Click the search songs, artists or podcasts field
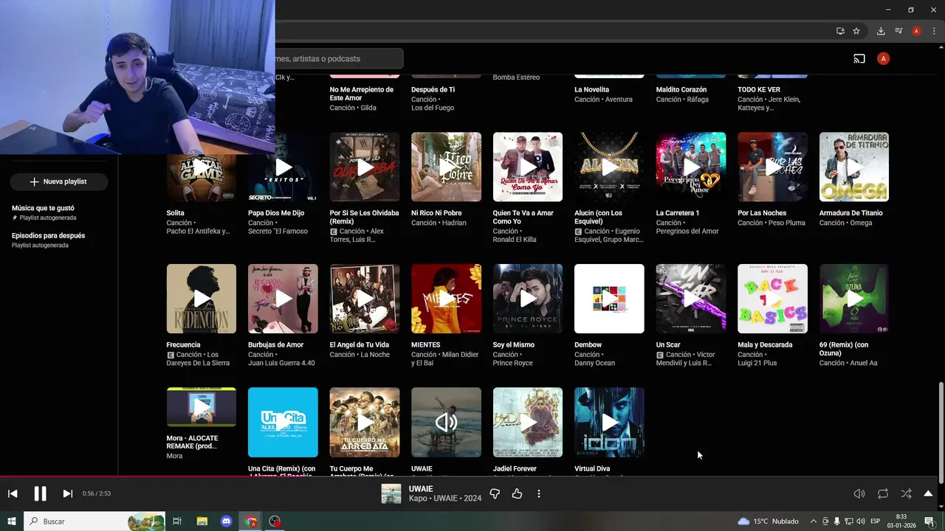Viewport: 945px width, 531px height. click(x=339, y=58)
